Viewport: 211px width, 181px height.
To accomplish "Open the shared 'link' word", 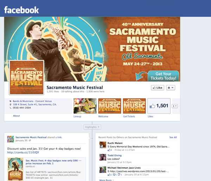I will [x=59, y=137].
